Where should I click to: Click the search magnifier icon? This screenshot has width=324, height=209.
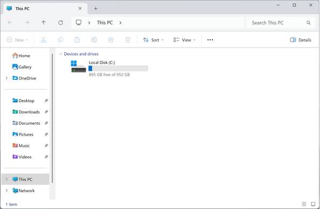coord(308,23)
